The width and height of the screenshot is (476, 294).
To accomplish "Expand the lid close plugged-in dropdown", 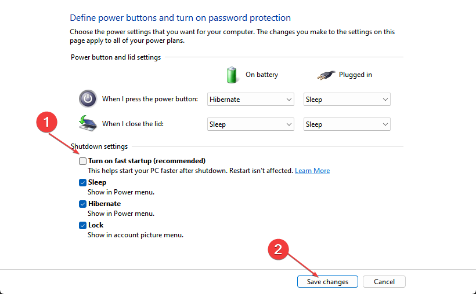I will [347, 124].
